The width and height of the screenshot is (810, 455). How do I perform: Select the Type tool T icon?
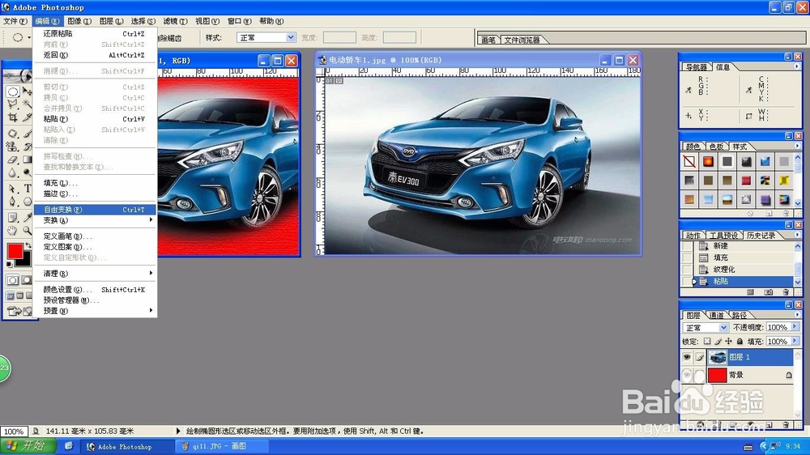pos(28,189)
